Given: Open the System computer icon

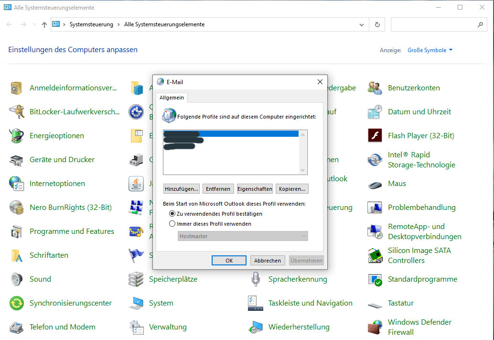Looking at the screenshot, I should point(136,303).
